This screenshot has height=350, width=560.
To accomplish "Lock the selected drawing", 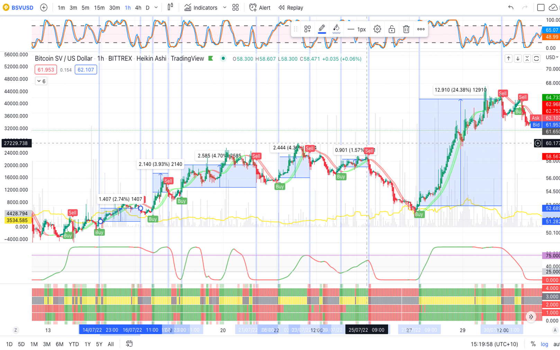I will click(x=392, y=29).
